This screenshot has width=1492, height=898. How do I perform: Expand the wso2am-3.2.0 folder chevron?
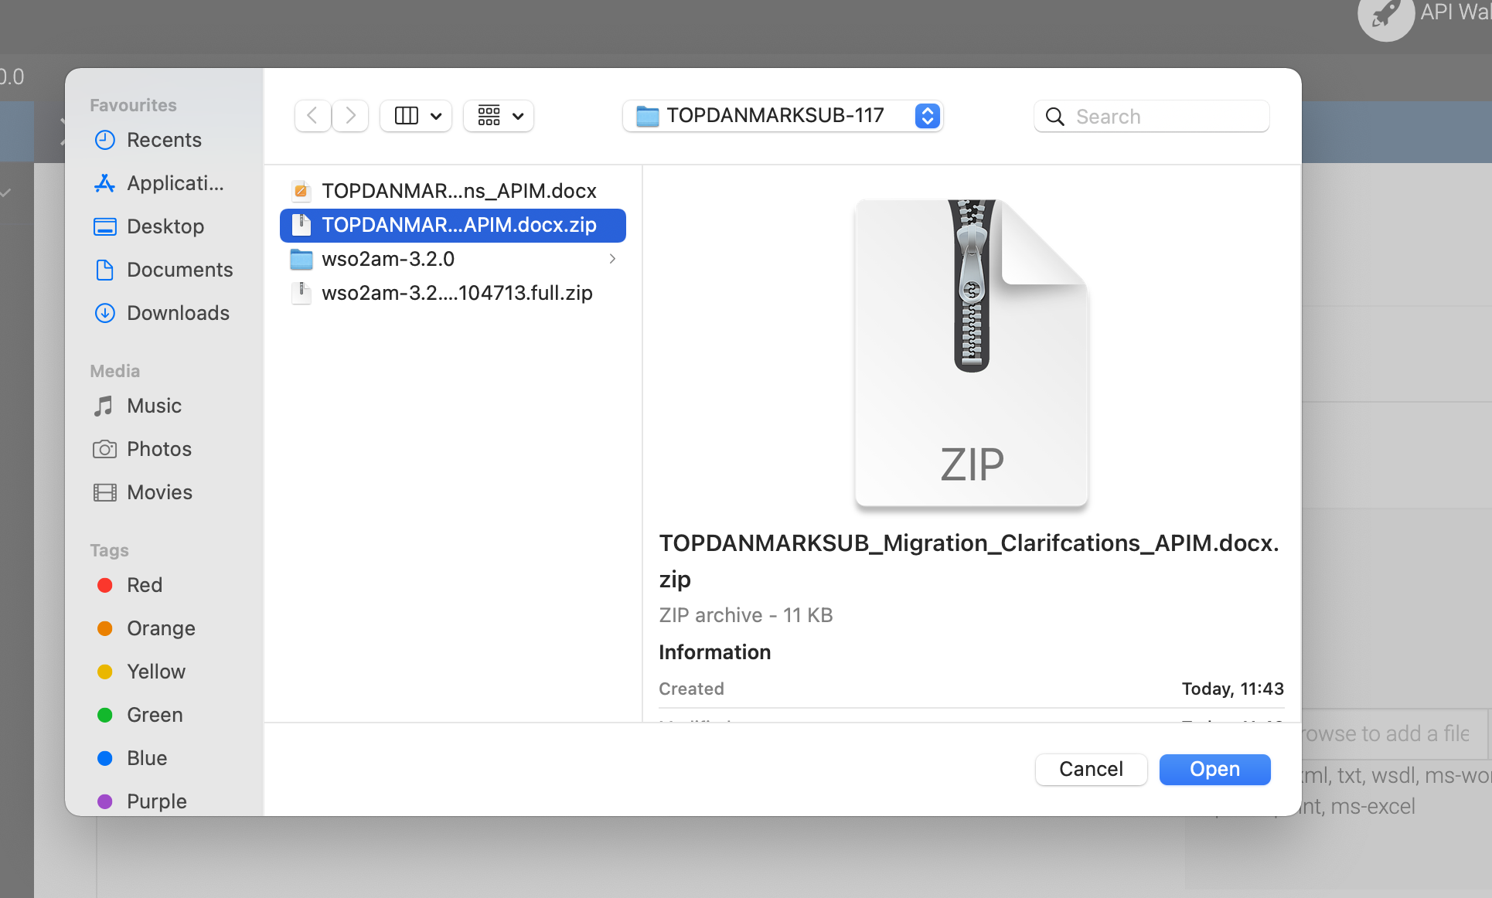(x=612, y=259)
